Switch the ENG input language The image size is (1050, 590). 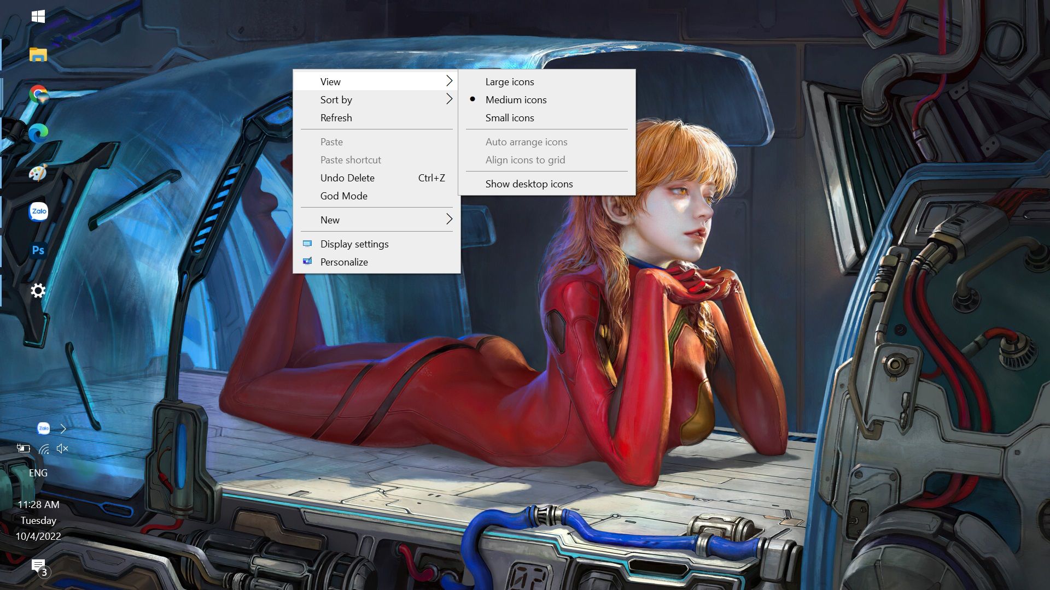38,473
